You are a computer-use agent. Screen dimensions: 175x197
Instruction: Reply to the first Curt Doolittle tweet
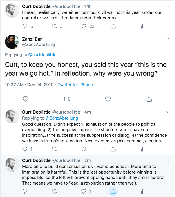pyautogui.click(x=25, y=26)
